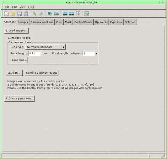
Task: Click the rightmost panorama toolbar icon
Action: pos(87,14)
